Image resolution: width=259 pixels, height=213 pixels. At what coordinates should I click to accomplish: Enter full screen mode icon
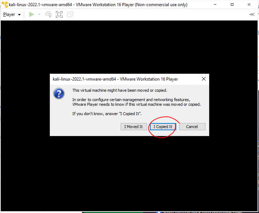[59, 14]
